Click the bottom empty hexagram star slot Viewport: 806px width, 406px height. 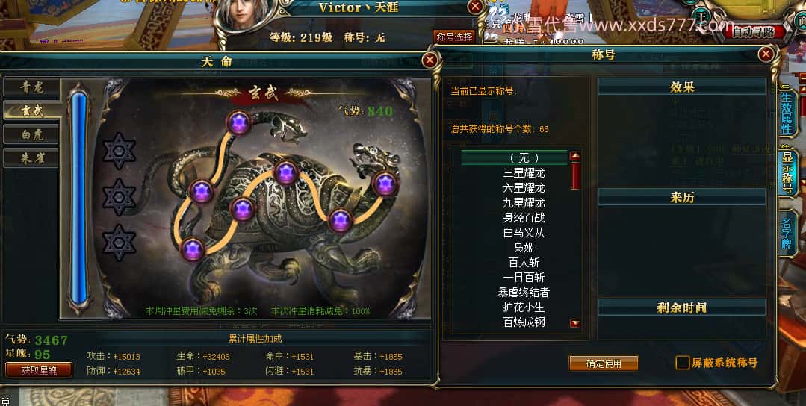coord(120,243)
